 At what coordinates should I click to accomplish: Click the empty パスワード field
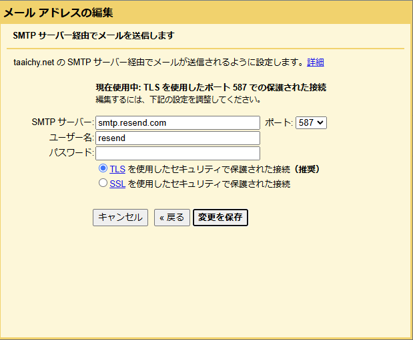[177, 154]
